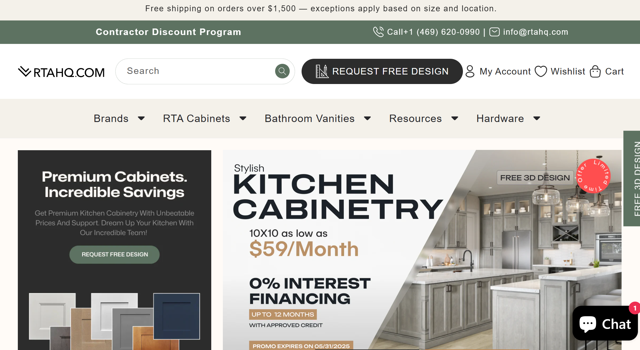
Task: Click the green search magnifier icon
Action: [x=282, y=71]
